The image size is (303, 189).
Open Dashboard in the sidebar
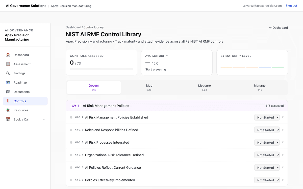[x=25, y=55]
